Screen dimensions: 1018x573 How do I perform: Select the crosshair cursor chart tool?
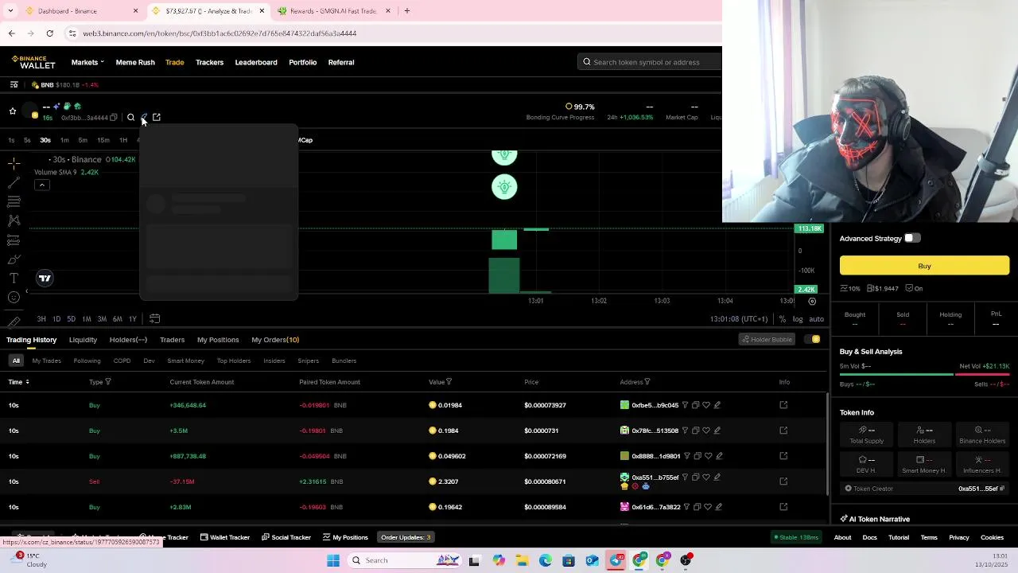(14, 163)
